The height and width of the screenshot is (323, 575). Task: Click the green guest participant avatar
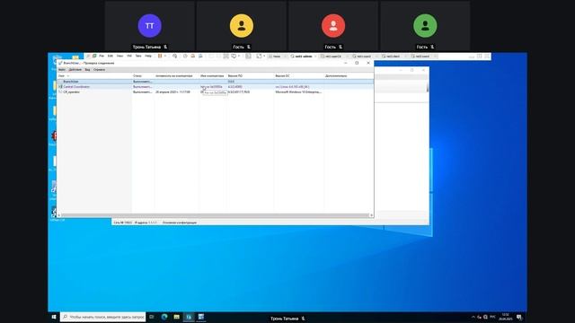point(425,26)
